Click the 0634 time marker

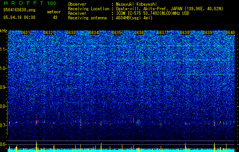(x=94, y=33)
